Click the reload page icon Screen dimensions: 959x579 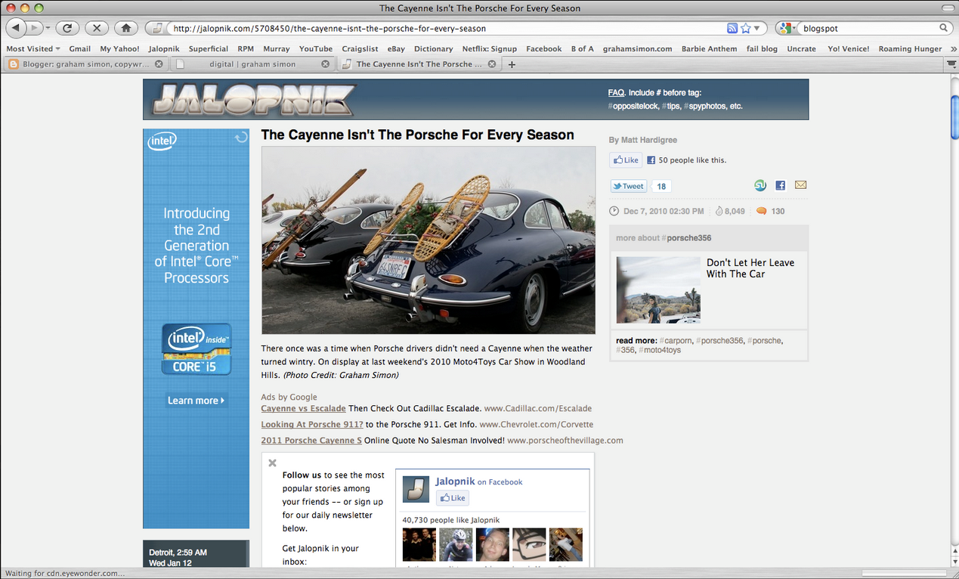coord(67,27)
